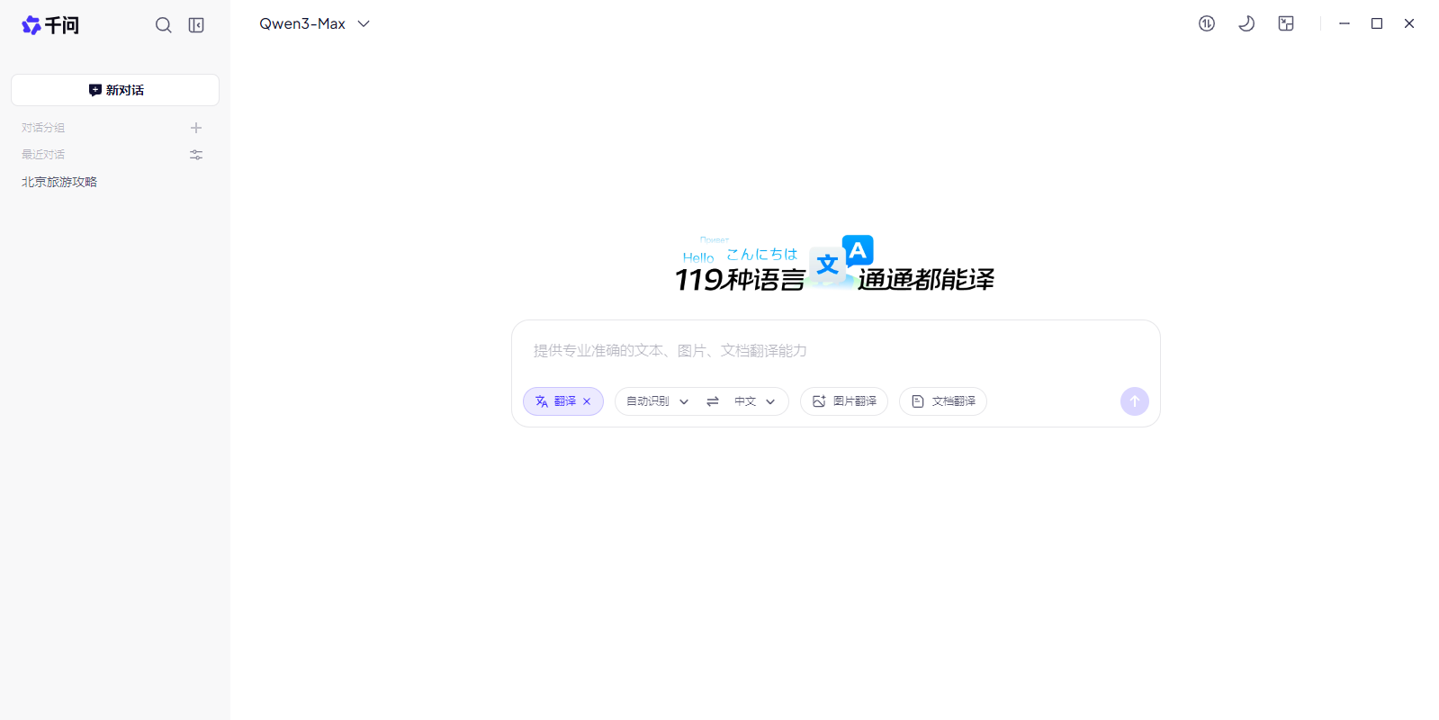Image resolution: width=1439 pixels, height=720 pixels.
Task: Remove the 翻译 mode tag with the X
Action: coord(587,401)
